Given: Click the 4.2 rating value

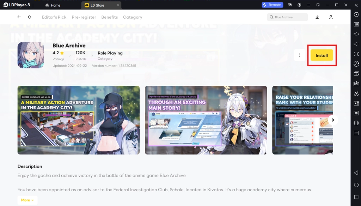Looking at the screenshot, I should click(x=56, y=53).
